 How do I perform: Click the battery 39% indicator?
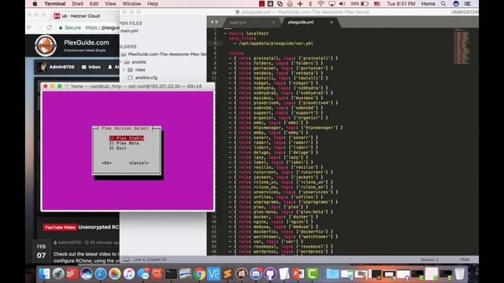pyautogui.click(x=359, y=4)
